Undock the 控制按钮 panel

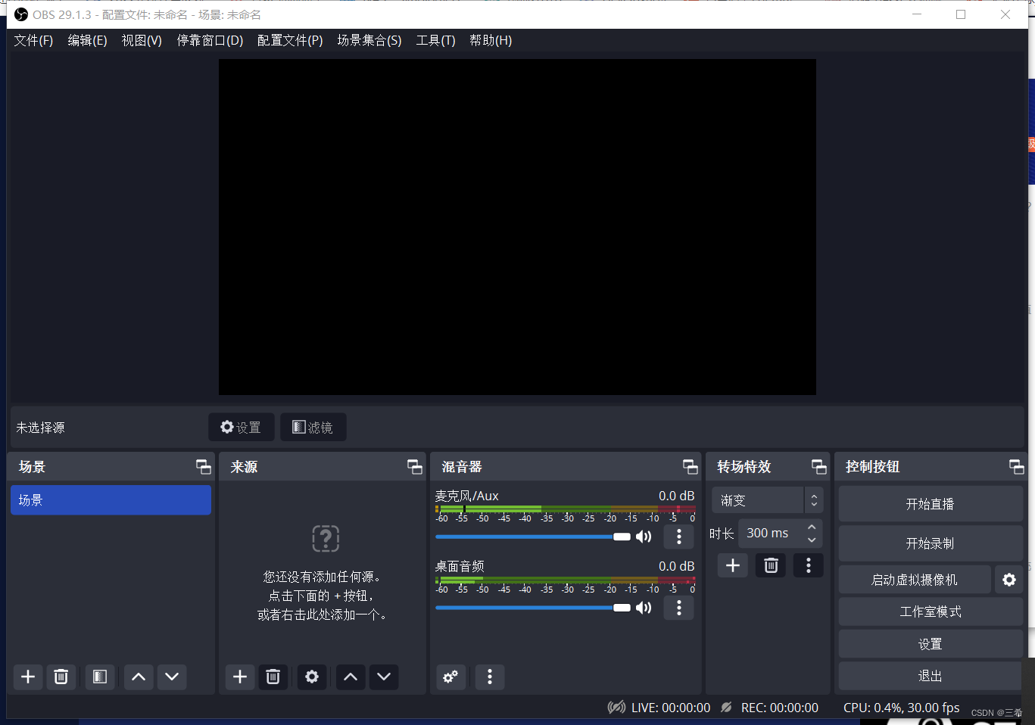click(1017, 467)
